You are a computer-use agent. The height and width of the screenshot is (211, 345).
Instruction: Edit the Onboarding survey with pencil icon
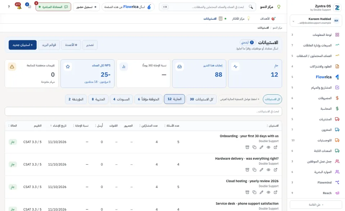pyautogui.click(x=261, y=147)
